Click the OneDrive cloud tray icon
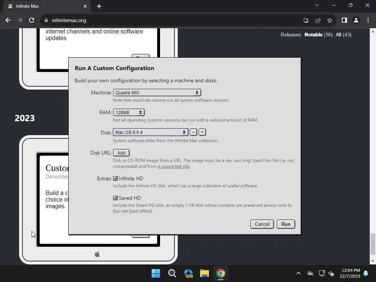The height and width of the screenshot is (282, 376). pos(310,273)
